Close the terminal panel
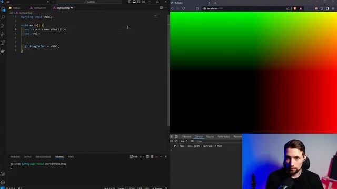 [166, 156]
